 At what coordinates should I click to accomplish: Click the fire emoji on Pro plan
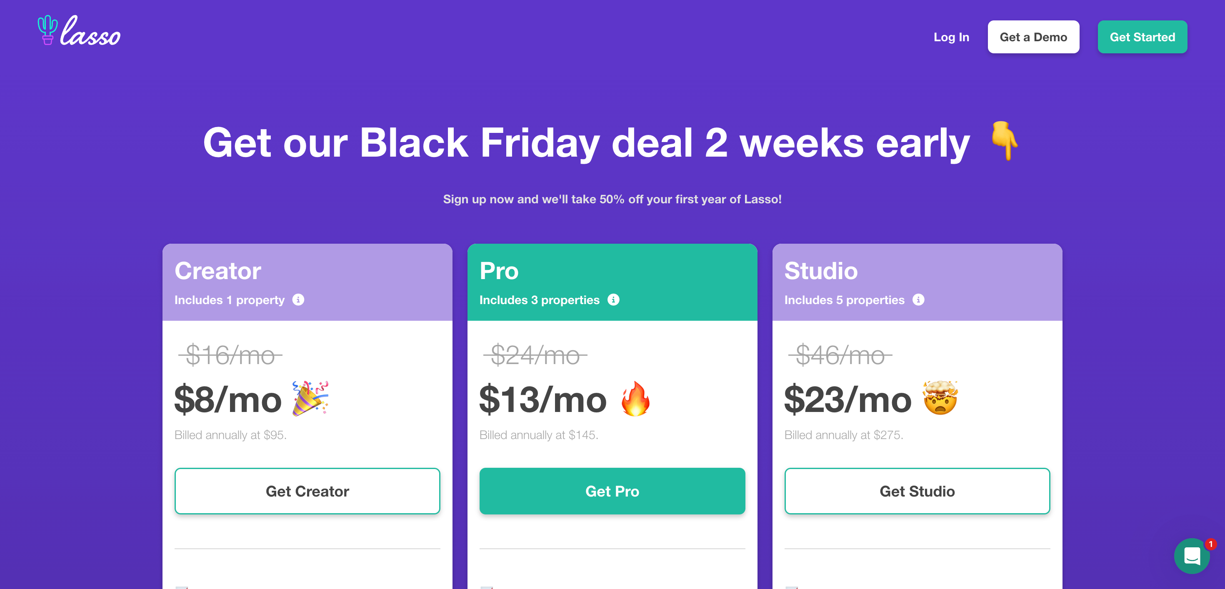635,398
